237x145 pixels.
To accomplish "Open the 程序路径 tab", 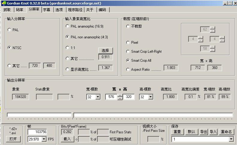I will (75, 10).
